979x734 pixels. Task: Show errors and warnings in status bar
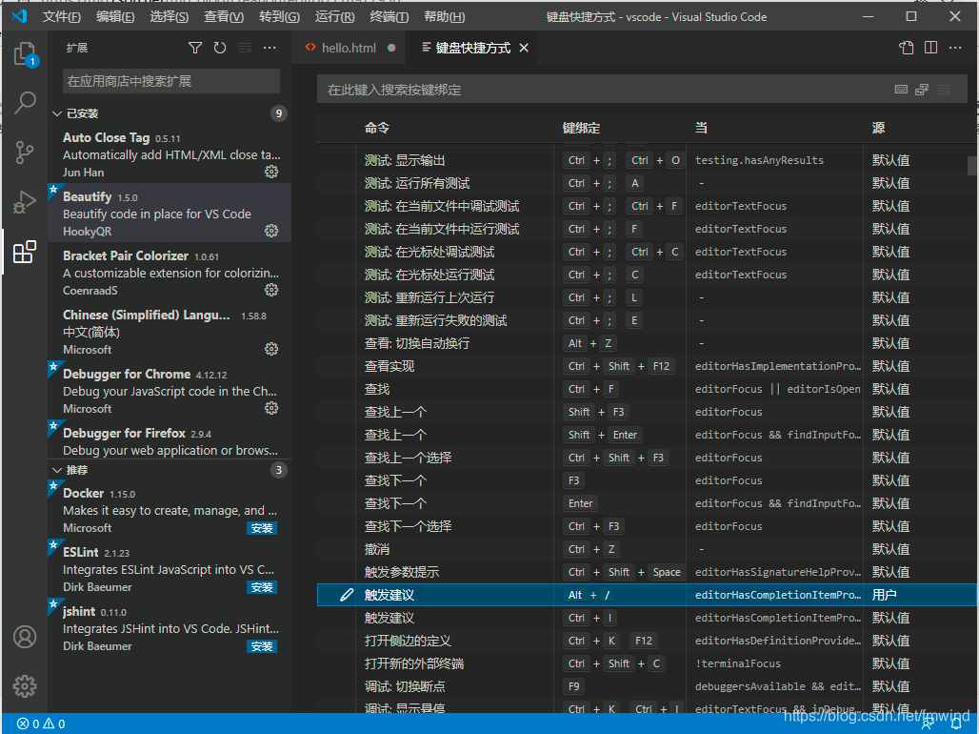[x=41, y=724]
